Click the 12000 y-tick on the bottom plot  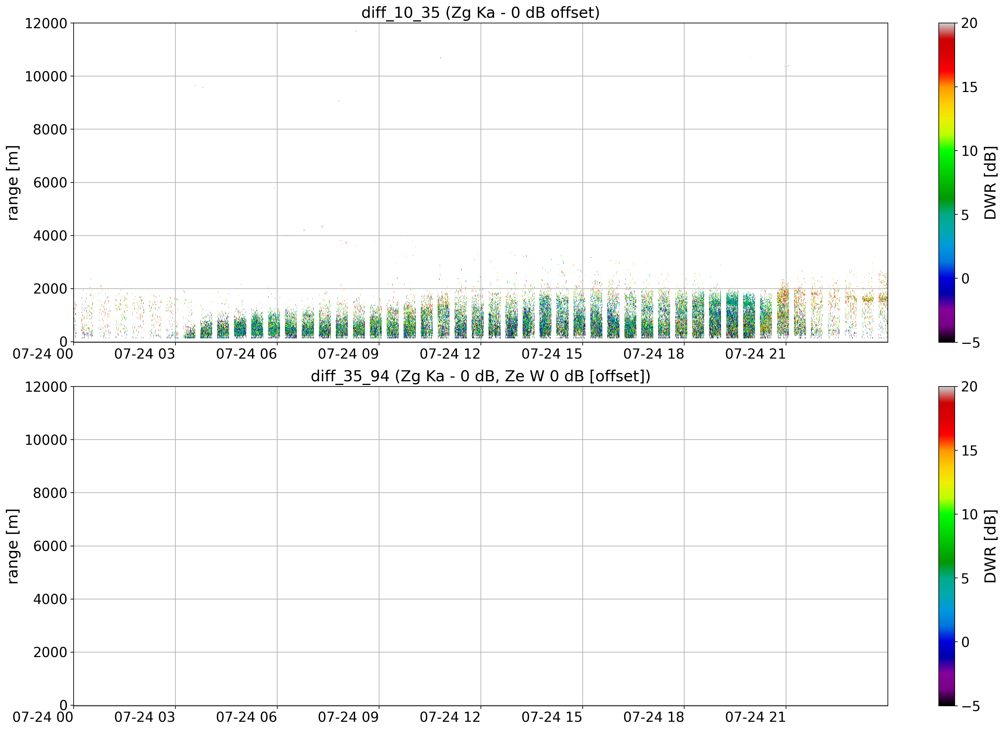coord(46,387)
